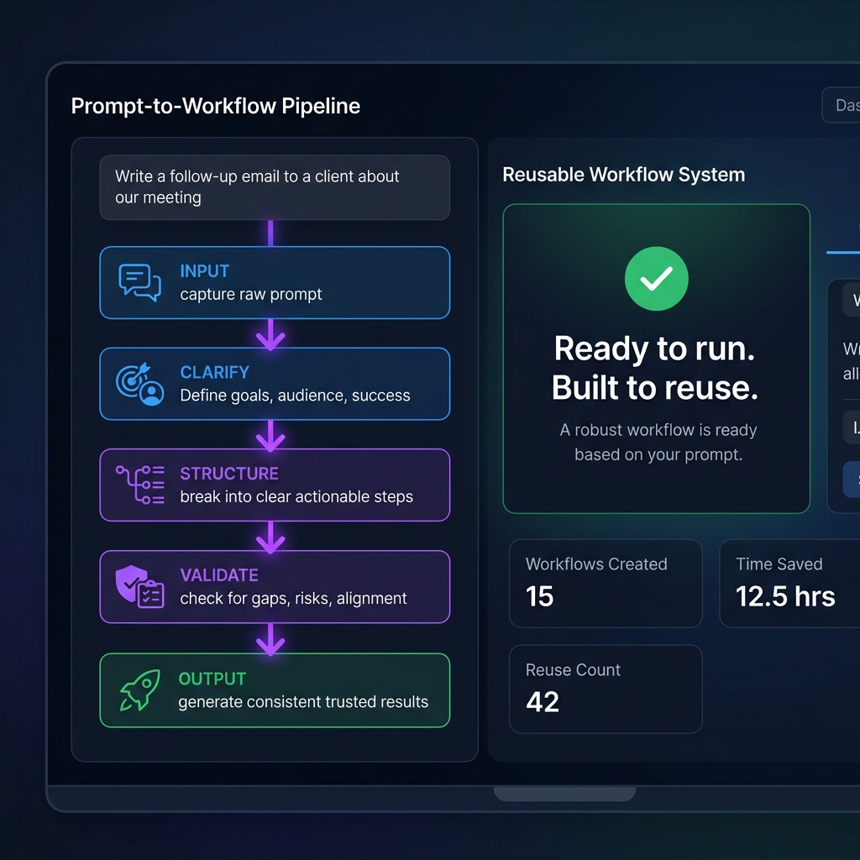
Task: Open the VALIDATE pipeline step card
Action: pyautogui.click(x=275, y=587)
